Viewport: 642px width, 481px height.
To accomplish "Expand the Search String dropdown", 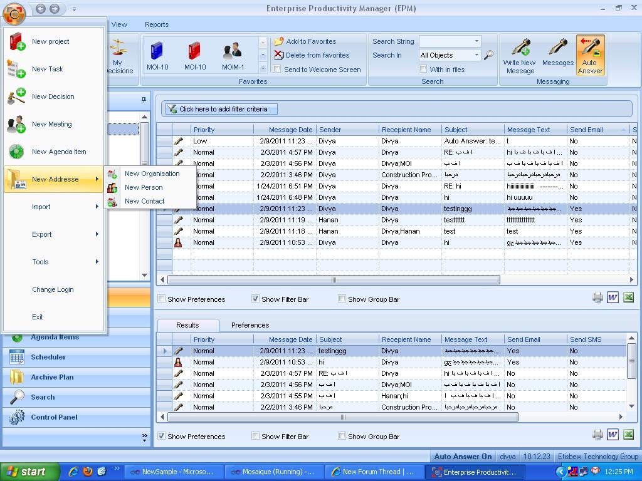I will (476, 41).
